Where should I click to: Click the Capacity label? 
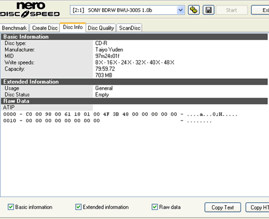[15, 69]
